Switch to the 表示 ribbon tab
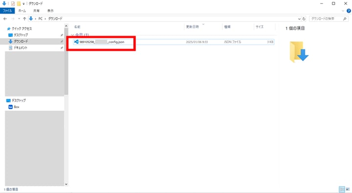The height and width of the screenshot is (193, 352). point(50,11)
